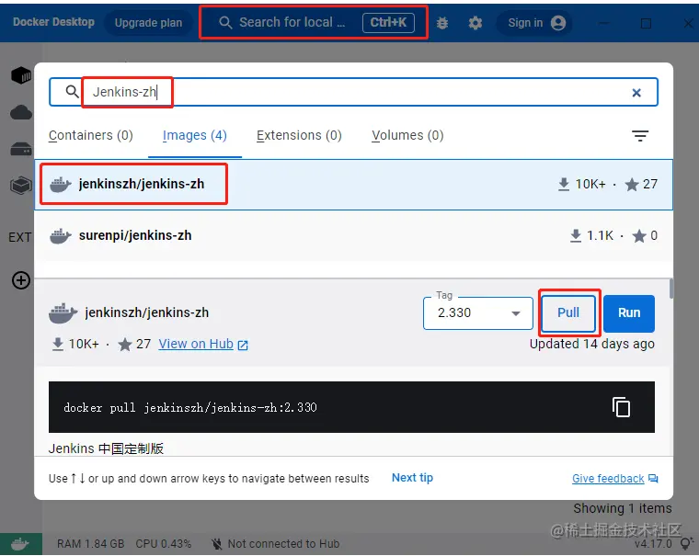Add an extension with the plus icon
The height and width of the screenshot is (556, 699).
(21, 280)
